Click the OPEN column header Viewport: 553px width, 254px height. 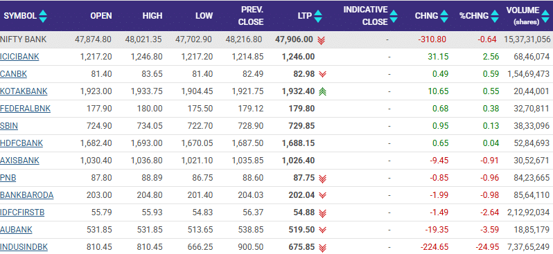(101, 16)
